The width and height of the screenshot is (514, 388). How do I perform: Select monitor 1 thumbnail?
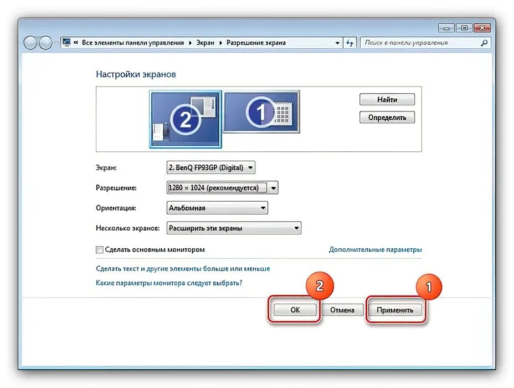tap(261, 112)
